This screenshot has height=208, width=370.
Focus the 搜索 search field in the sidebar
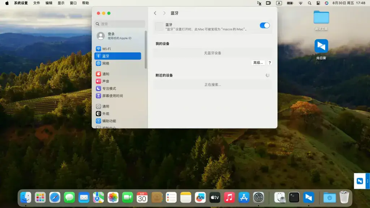pos(120,24)
